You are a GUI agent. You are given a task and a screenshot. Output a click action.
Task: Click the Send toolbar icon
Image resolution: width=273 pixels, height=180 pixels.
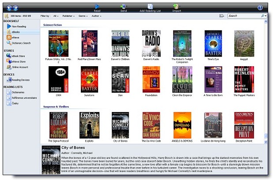coord(123,7)
